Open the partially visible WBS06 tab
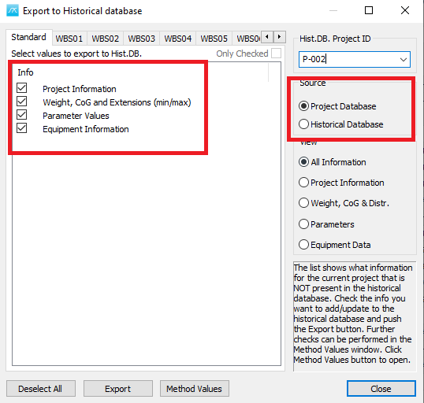 click(x=247, y=39)
